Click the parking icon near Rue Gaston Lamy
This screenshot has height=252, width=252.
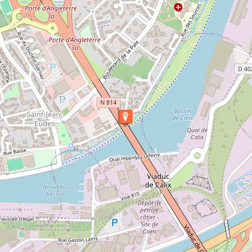pyautogui.click(x=115, y=223)
